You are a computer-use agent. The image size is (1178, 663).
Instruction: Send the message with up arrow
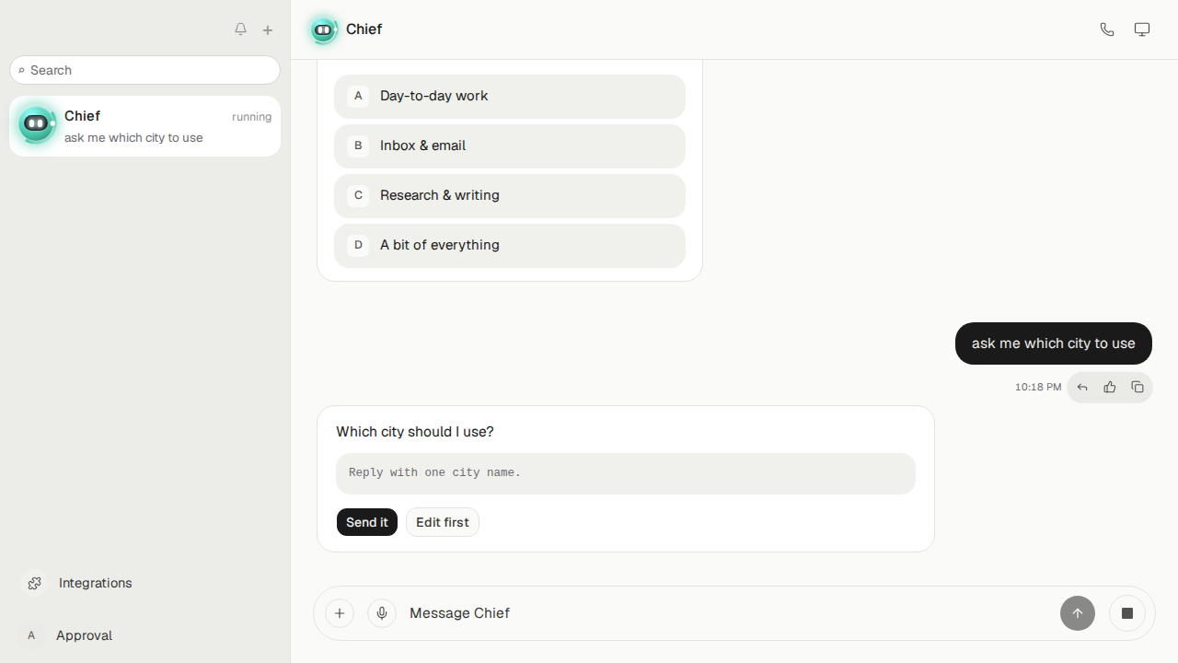(1078, 613)
